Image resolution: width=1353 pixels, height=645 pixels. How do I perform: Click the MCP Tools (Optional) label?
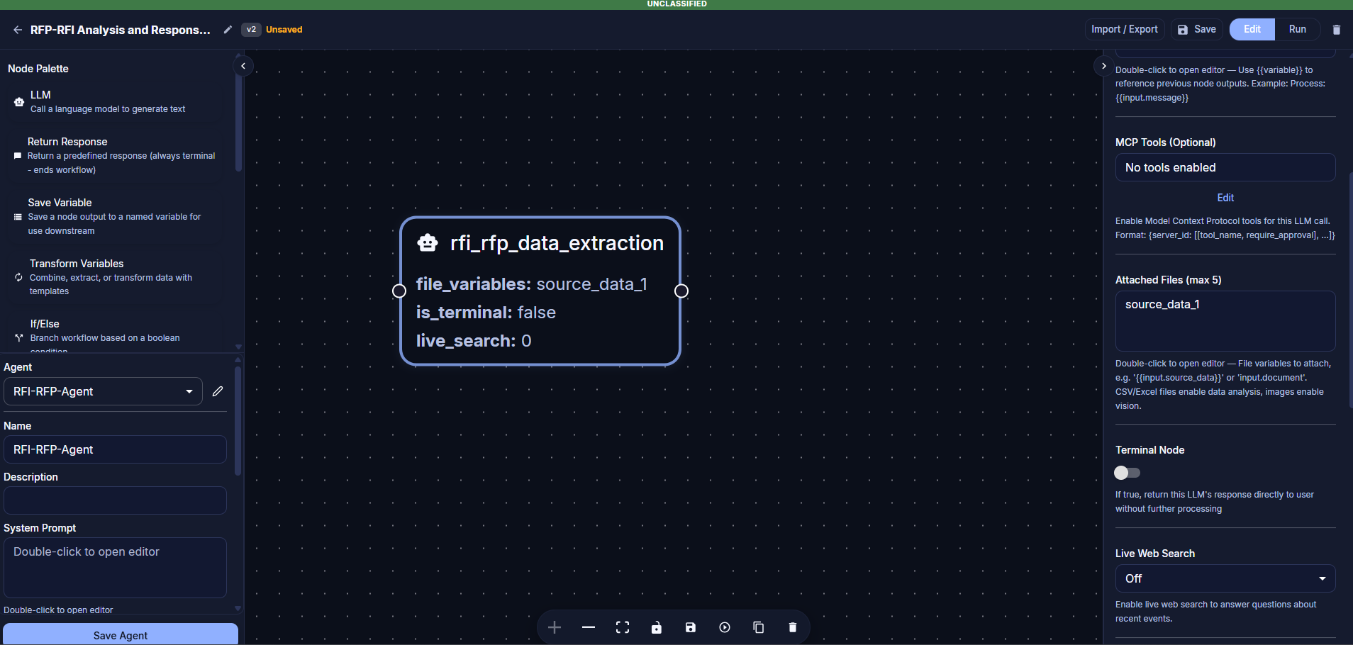coord(1166,142)
